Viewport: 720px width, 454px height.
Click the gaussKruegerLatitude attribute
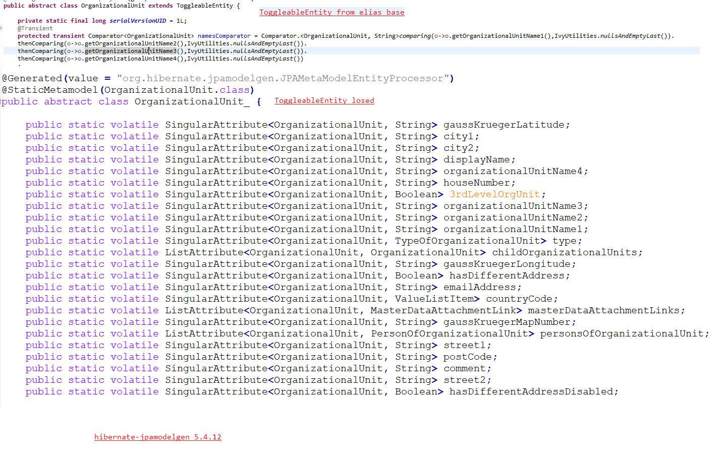(x=504, y=125)
